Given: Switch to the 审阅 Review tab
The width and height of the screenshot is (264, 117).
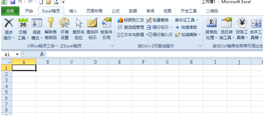Looking at the screenshot, I should click(x=150, y=11).
